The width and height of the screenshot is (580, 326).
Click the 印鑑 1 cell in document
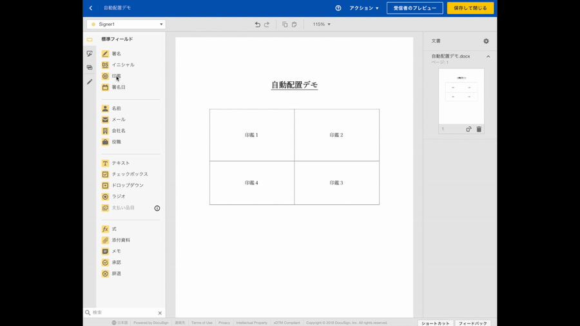pyautogui.click(x=251, y=135)
